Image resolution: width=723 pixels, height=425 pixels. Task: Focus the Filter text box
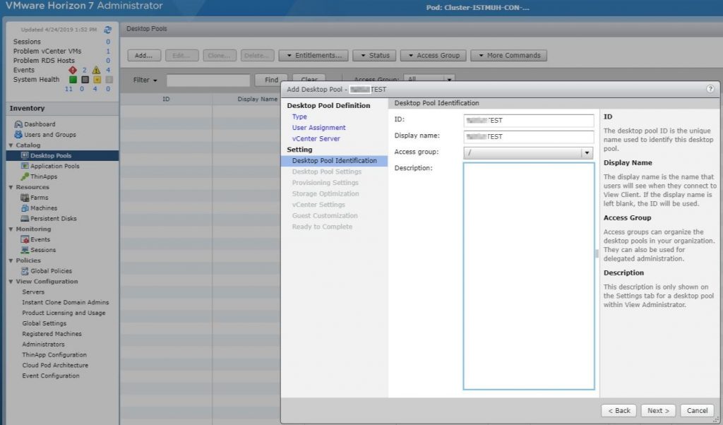[x=208, y=80]
